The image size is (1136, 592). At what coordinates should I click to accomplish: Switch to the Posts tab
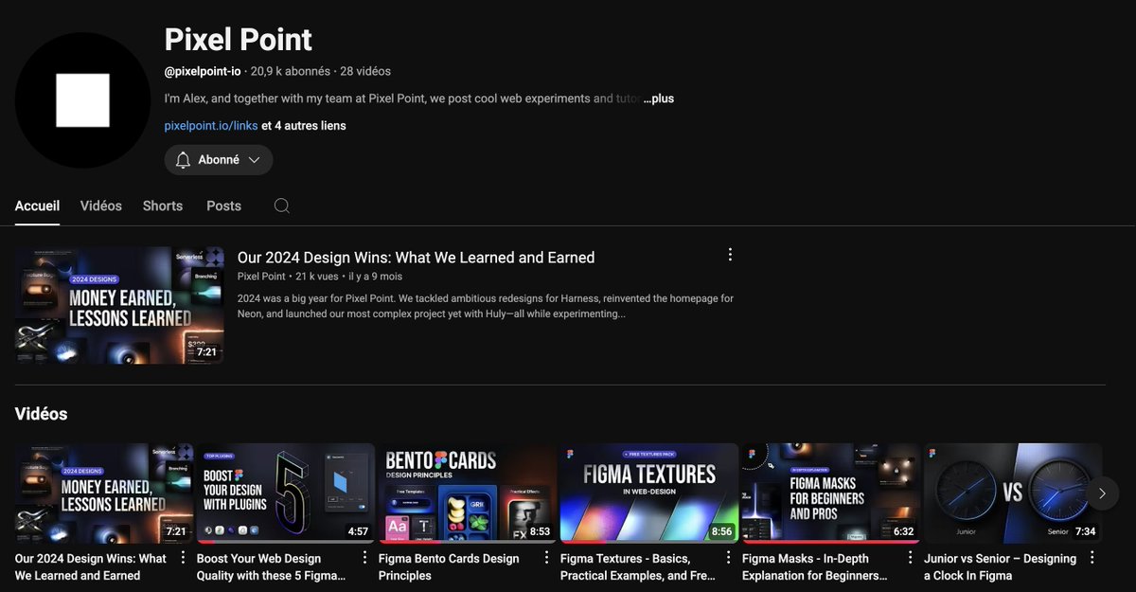[x=223, y=206]
